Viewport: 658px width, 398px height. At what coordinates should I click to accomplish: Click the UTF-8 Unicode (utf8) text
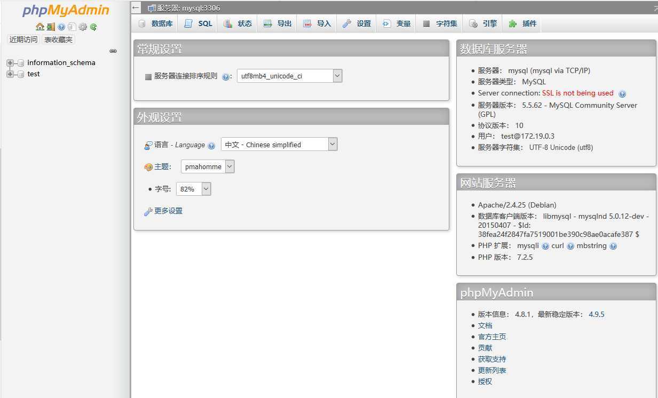click(x=561, y=147)
